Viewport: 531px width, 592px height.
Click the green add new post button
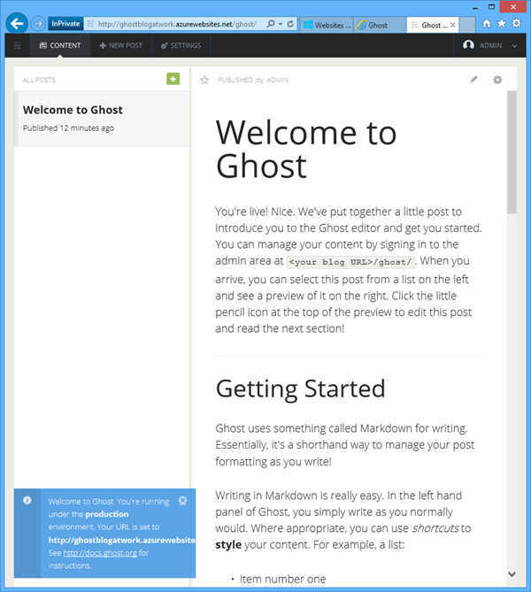(x=173, y=80)
